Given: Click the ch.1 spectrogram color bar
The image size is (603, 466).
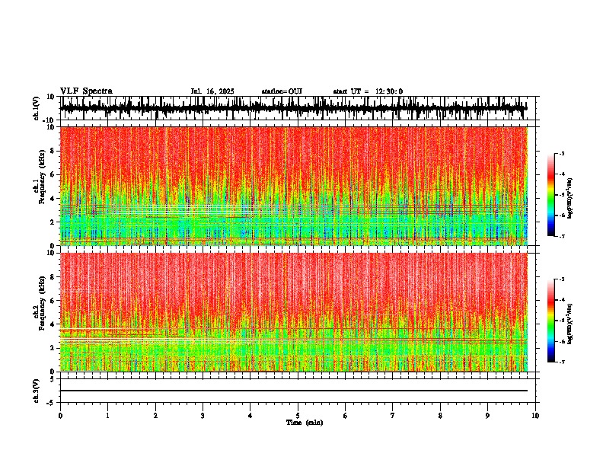Looking at the screenshot, I should [x=551, y=195].
